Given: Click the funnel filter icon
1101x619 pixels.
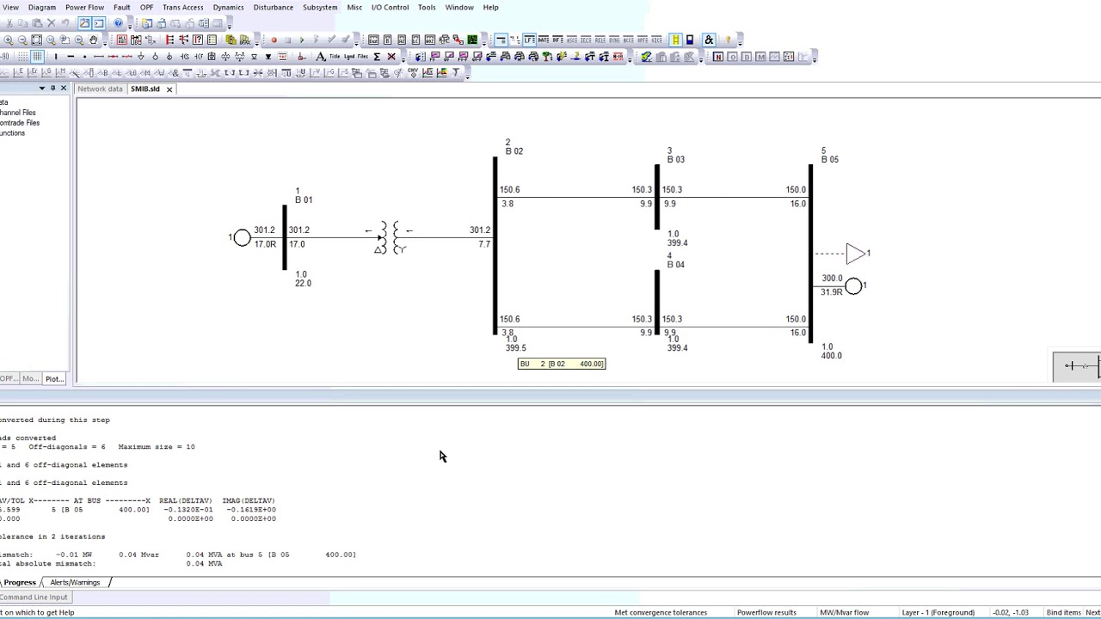Looking at the screenshot, I should pos(456,72).
